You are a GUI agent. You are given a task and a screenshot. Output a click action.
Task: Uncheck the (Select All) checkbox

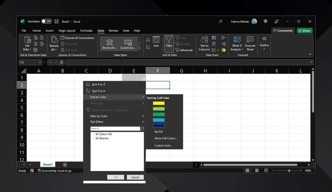pyautogui.click(x=97, y=134)
